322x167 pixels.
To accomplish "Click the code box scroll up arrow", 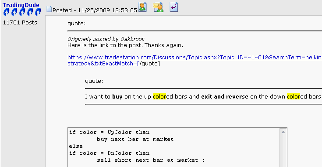I will click(x=283, y=132).
